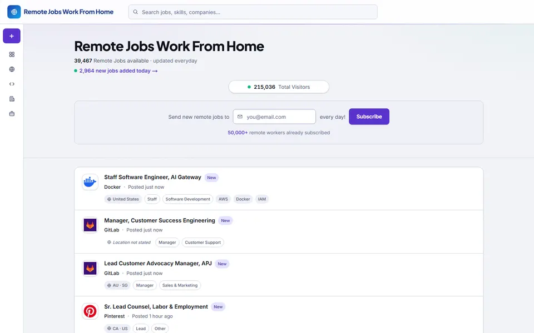Open Lead Customer Advocacy Manager, APJ job
The height and width of the screenshot is (333, 534).
(157, 263)
